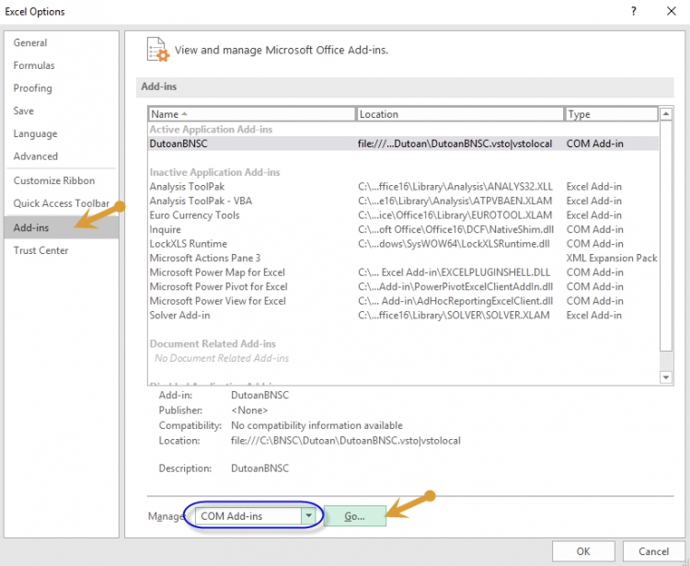Screen dimensions: 690x566
Task: Sort add-ins by Name column header
Action: coord(251,114)
